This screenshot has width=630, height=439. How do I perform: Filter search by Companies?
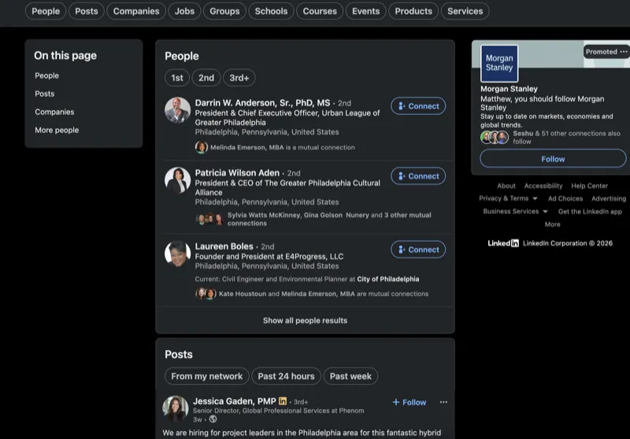[136, 11]
